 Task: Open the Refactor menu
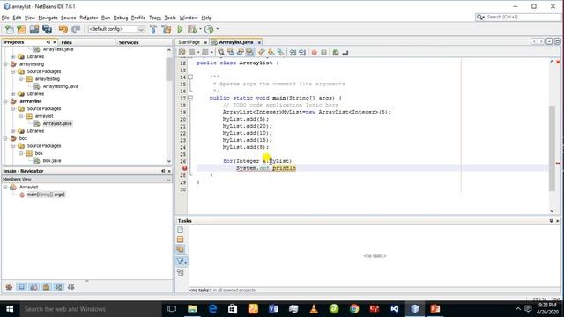click(x=88, y=18)
